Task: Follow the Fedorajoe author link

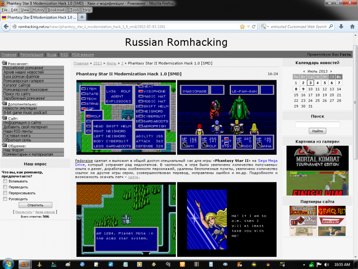Action: [x=84, y=161]
